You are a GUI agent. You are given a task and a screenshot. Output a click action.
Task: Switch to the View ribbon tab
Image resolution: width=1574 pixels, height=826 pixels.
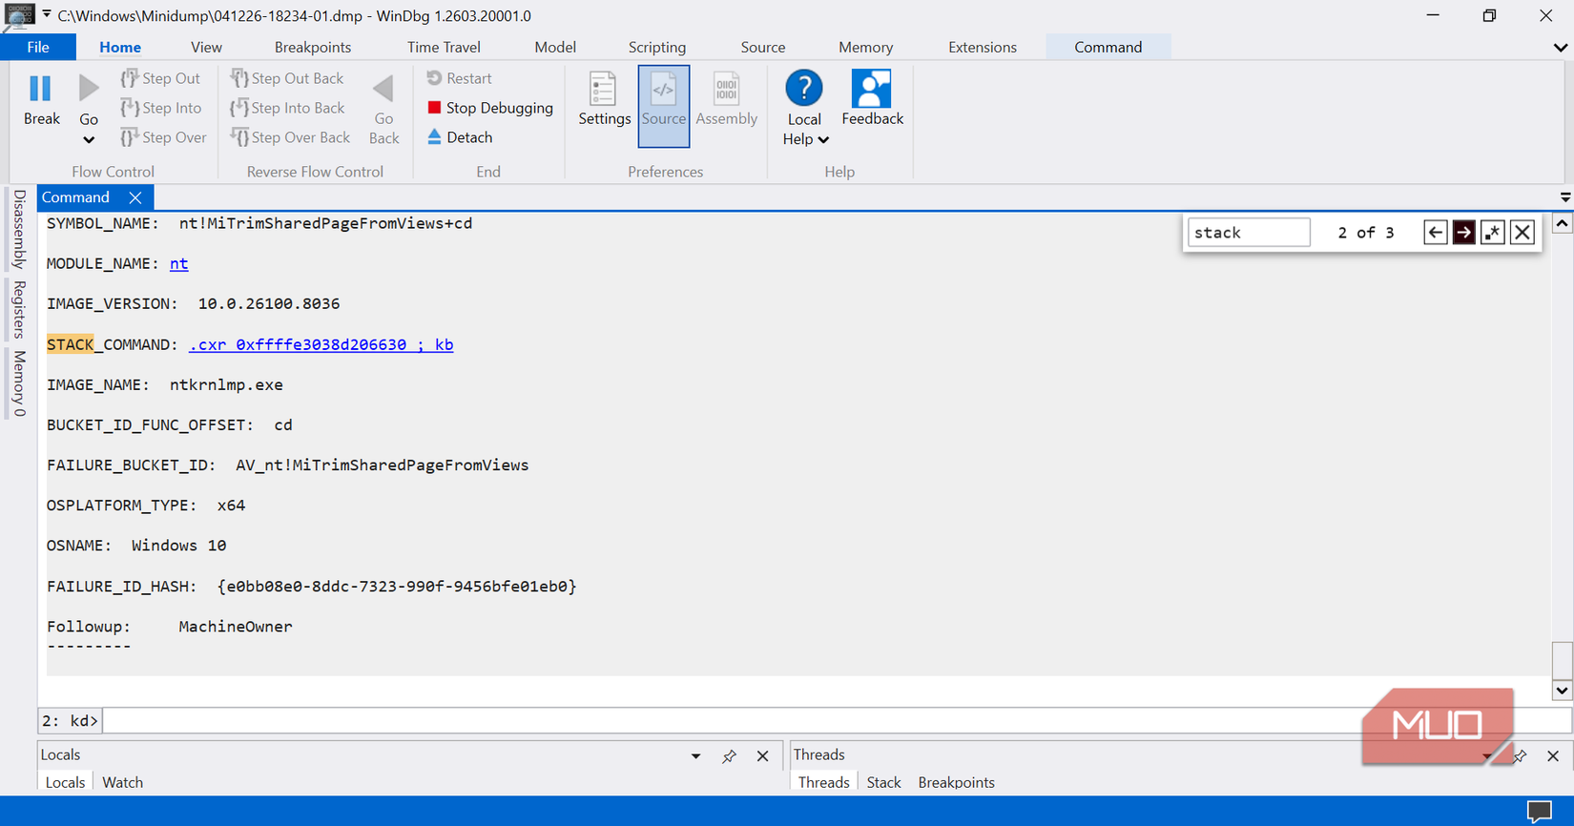[x=206, y=47]
